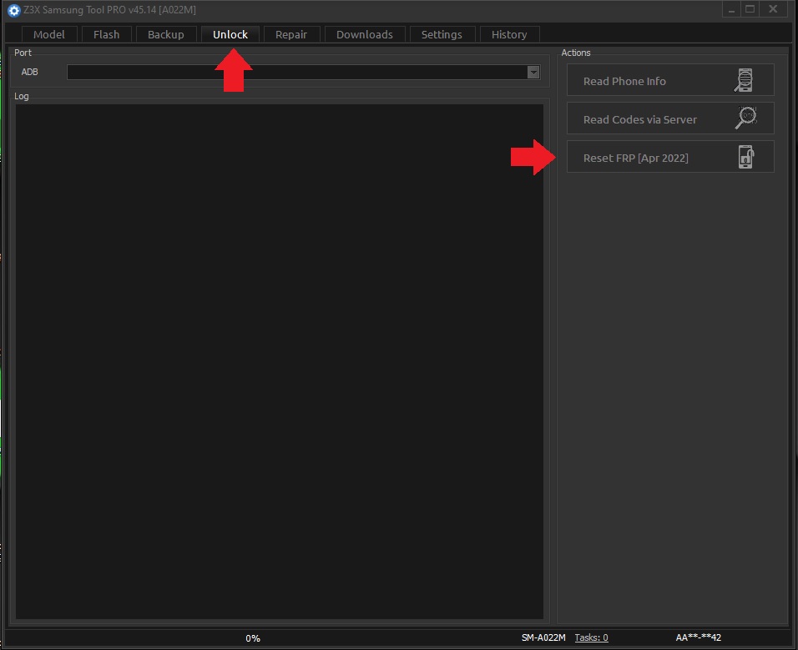
Task: Switch to the Downloads tab
Action: 365,34
